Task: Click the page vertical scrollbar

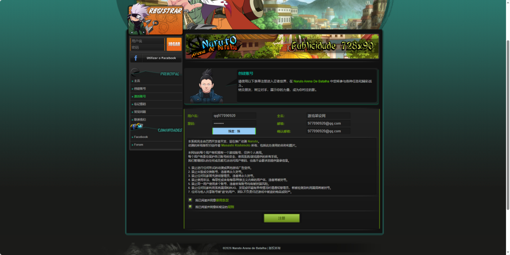Action: pos(508,125)
